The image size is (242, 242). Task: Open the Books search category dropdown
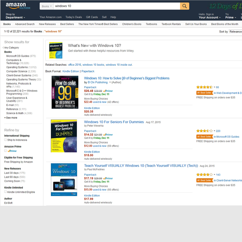46,6
